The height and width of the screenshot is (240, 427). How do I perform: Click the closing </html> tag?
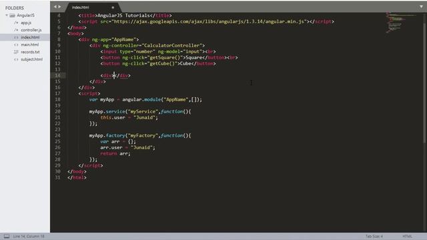(x=77, y=177)
